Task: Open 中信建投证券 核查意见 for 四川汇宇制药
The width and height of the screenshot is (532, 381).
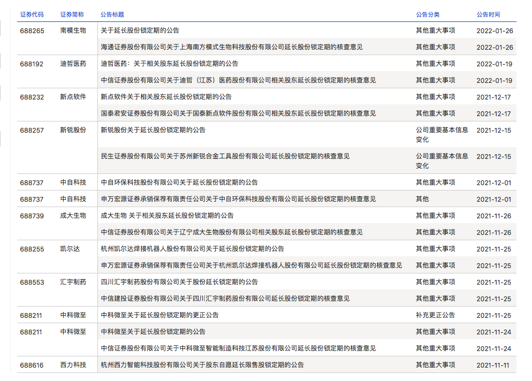Action: click(x=225, y=299)
